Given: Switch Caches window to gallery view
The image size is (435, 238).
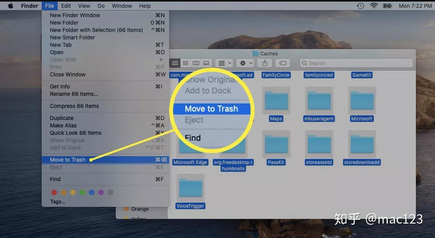Looking at the screenshot, I should [206, 63].
